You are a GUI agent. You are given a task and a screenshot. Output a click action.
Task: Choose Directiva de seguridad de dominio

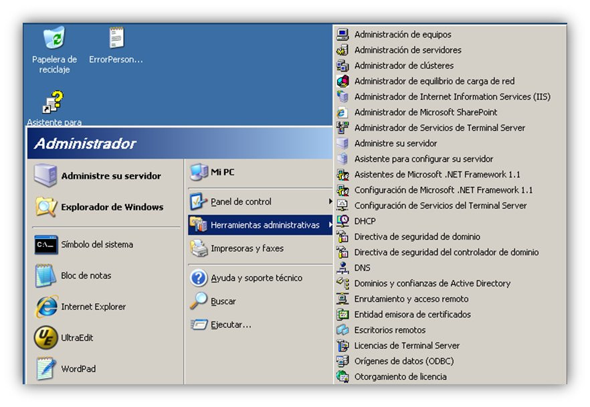pos(450,237)
